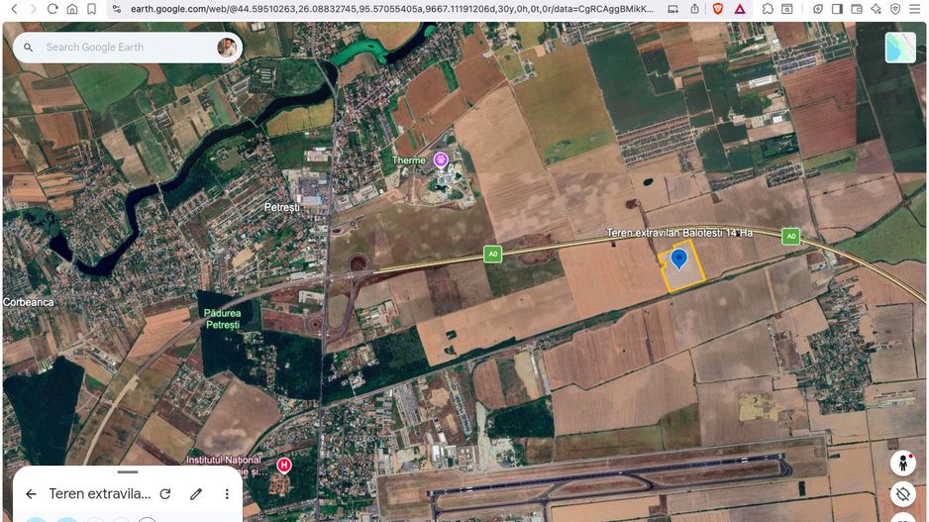
Task: Click the Search Google Earth field
Action: [x=128, y=47]
